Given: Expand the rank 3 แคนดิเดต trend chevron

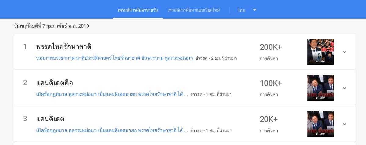Looking at the screenshot, I should pos(345,124).
